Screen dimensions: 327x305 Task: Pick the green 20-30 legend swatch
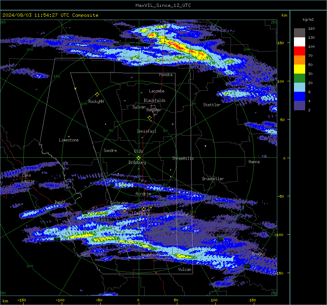coord(299,78)
